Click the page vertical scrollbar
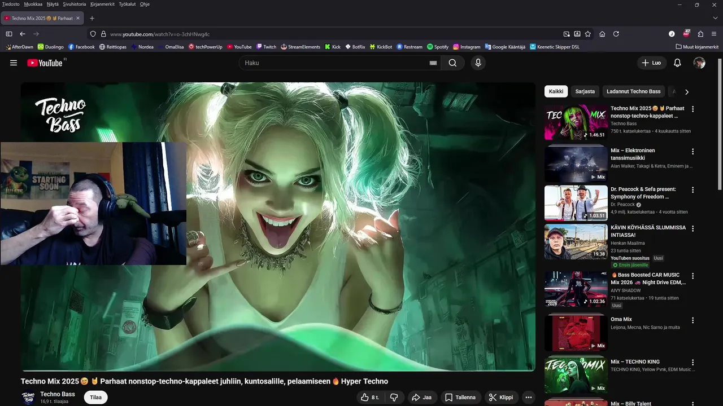 point(720,124)
